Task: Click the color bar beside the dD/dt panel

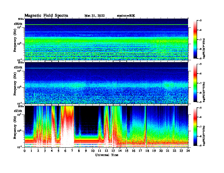Action: pos(195,83)
